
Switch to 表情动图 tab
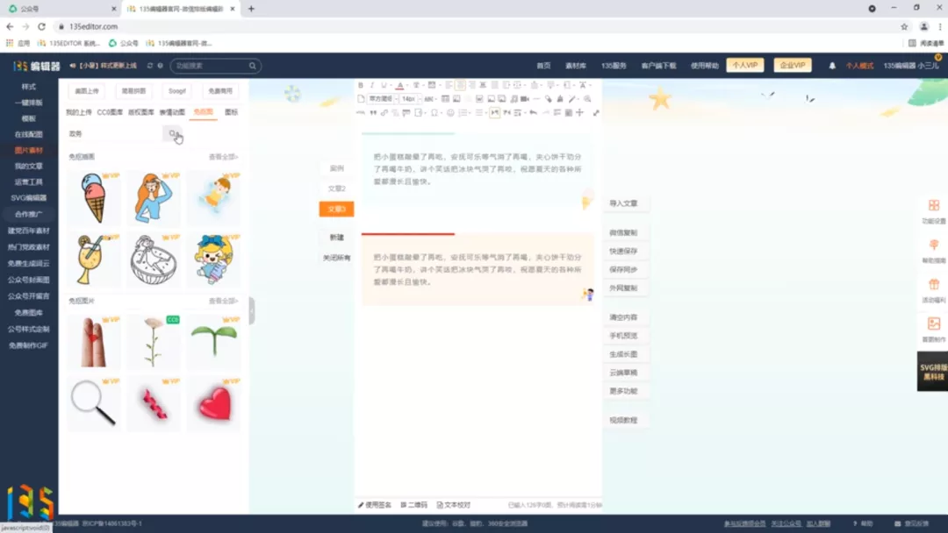click(x=172, y=112)
